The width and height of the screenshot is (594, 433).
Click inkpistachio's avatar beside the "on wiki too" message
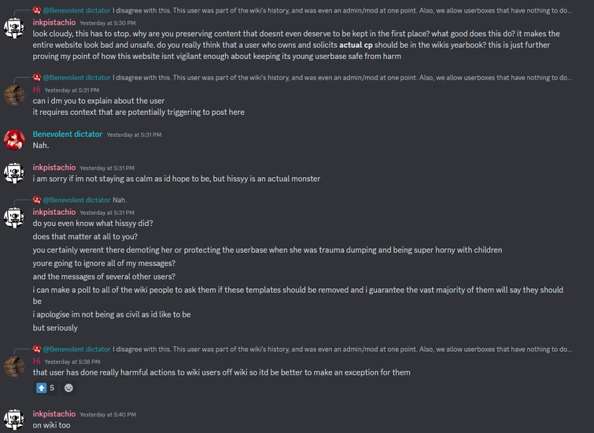15,419
